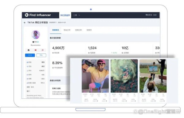
Task: Switch to the 视频分析 tab
Action: 79,30
